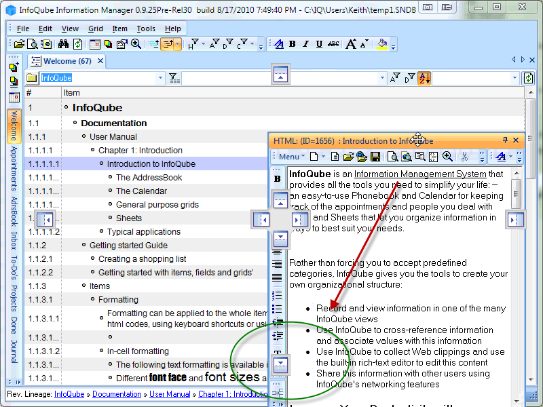Open the C filter dropdown in main toolbar
This screenshot has height=407, width=543.
pos(252,44)
